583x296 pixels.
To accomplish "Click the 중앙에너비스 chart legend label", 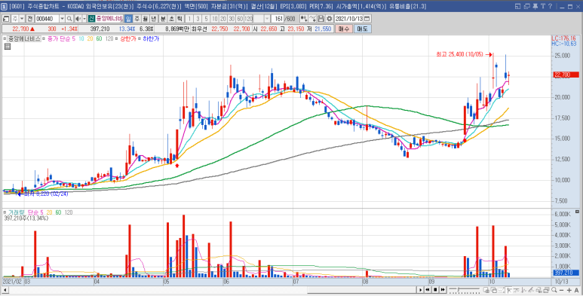I will (x=25, y=38).
